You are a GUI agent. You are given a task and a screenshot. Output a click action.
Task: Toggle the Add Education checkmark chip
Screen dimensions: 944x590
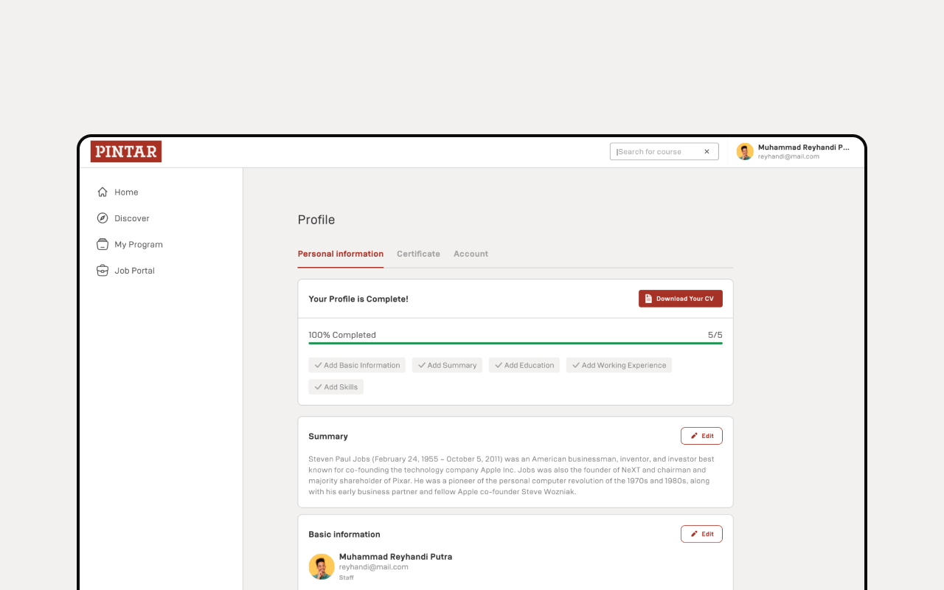[x=524, y=365]
